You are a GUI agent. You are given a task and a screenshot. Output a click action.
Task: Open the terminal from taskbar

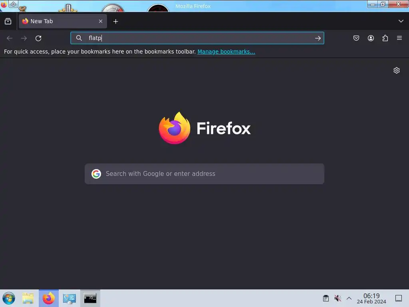pyautogui.click(x=90, y=298)
